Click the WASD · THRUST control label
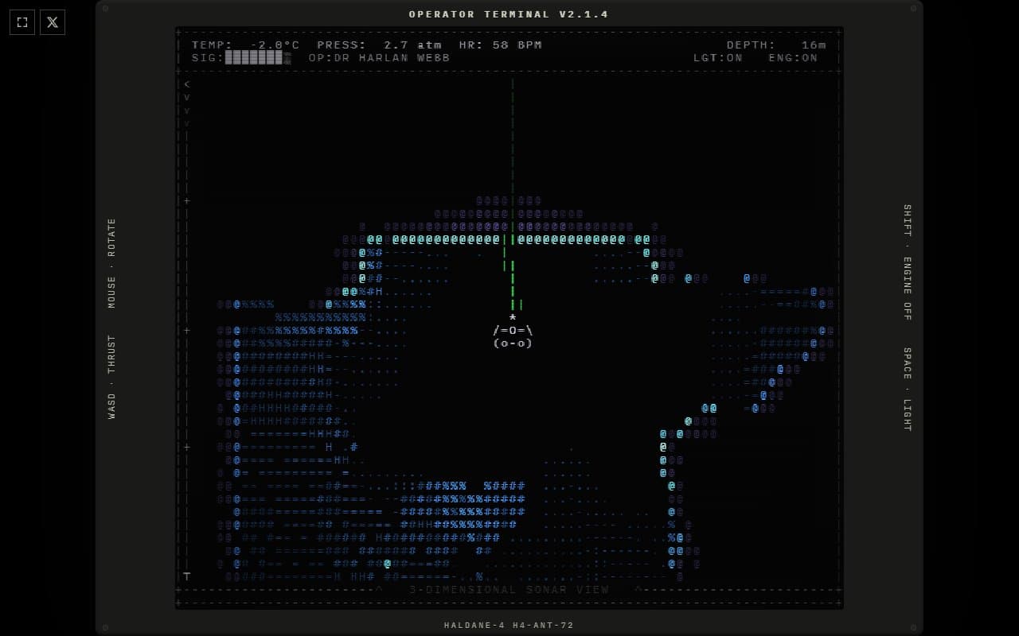This screenshot has width=1019, height=636. click(111, 377)
